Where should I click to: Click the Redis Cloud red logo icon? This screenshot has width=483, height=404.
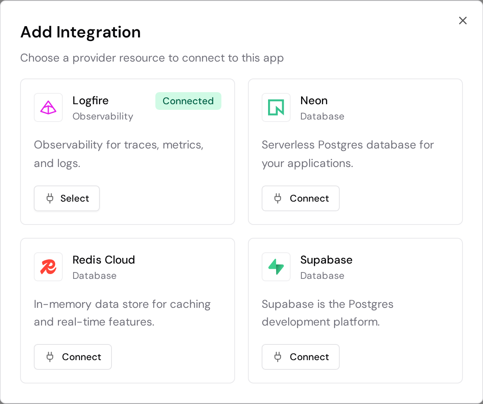tap(48, 267)
